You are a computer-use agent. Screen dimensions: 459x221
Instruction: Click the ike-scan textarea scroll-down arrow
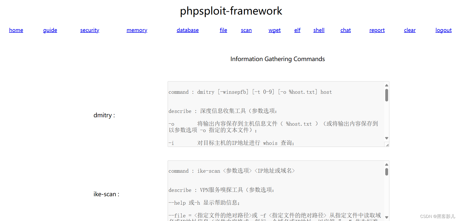click(387, 217)
